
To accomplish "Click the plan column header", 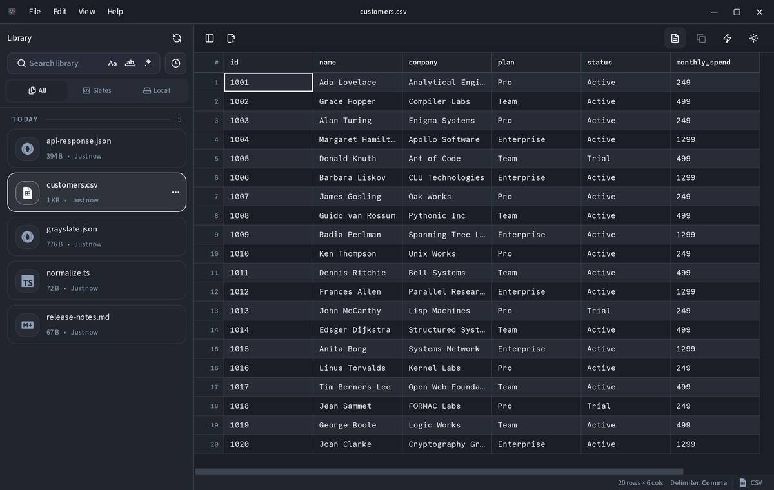I will (x=536, y=63).
